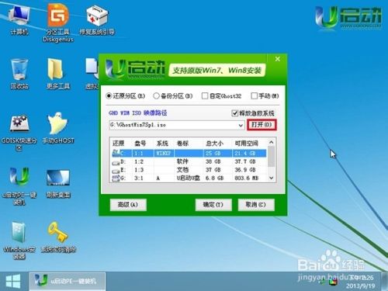Click the taskbar clock showing 2013/9/19
Screen dimensions: 388x291
[x=361, y=282]
